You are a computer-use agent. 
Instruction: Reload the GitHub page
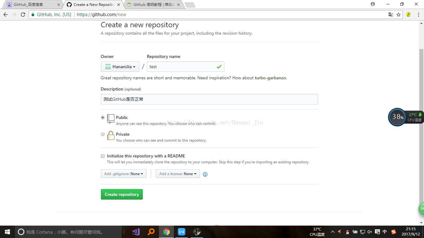tap(23, 15)
